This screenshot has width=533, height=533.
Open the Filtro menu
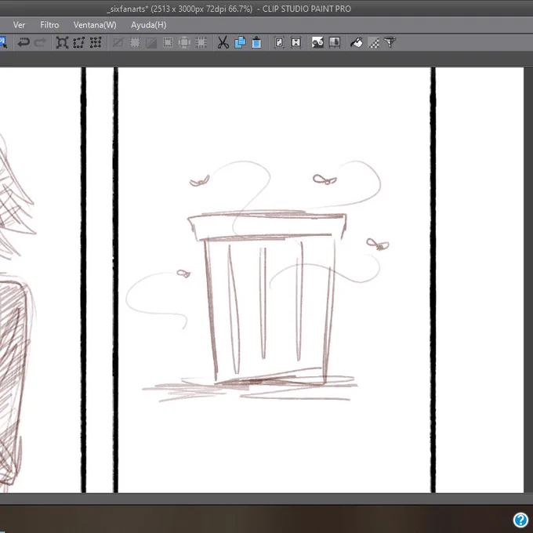(x=49, y=25)
